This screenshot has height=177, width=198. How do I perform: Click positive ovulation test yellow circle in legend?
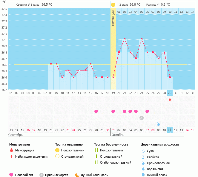(x=57, y=151)
